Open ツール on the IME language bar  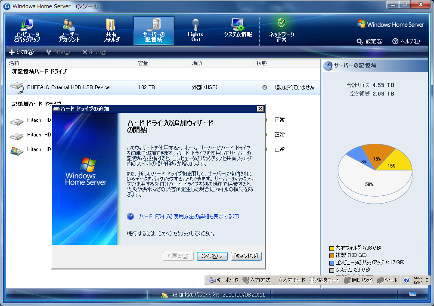tap(387, 280)
